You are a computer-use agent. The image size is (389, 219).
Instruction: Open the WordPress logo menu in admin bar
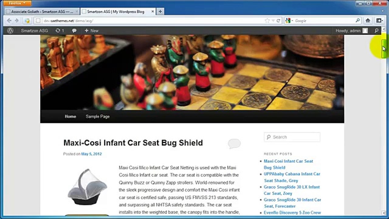pos(10,31)
